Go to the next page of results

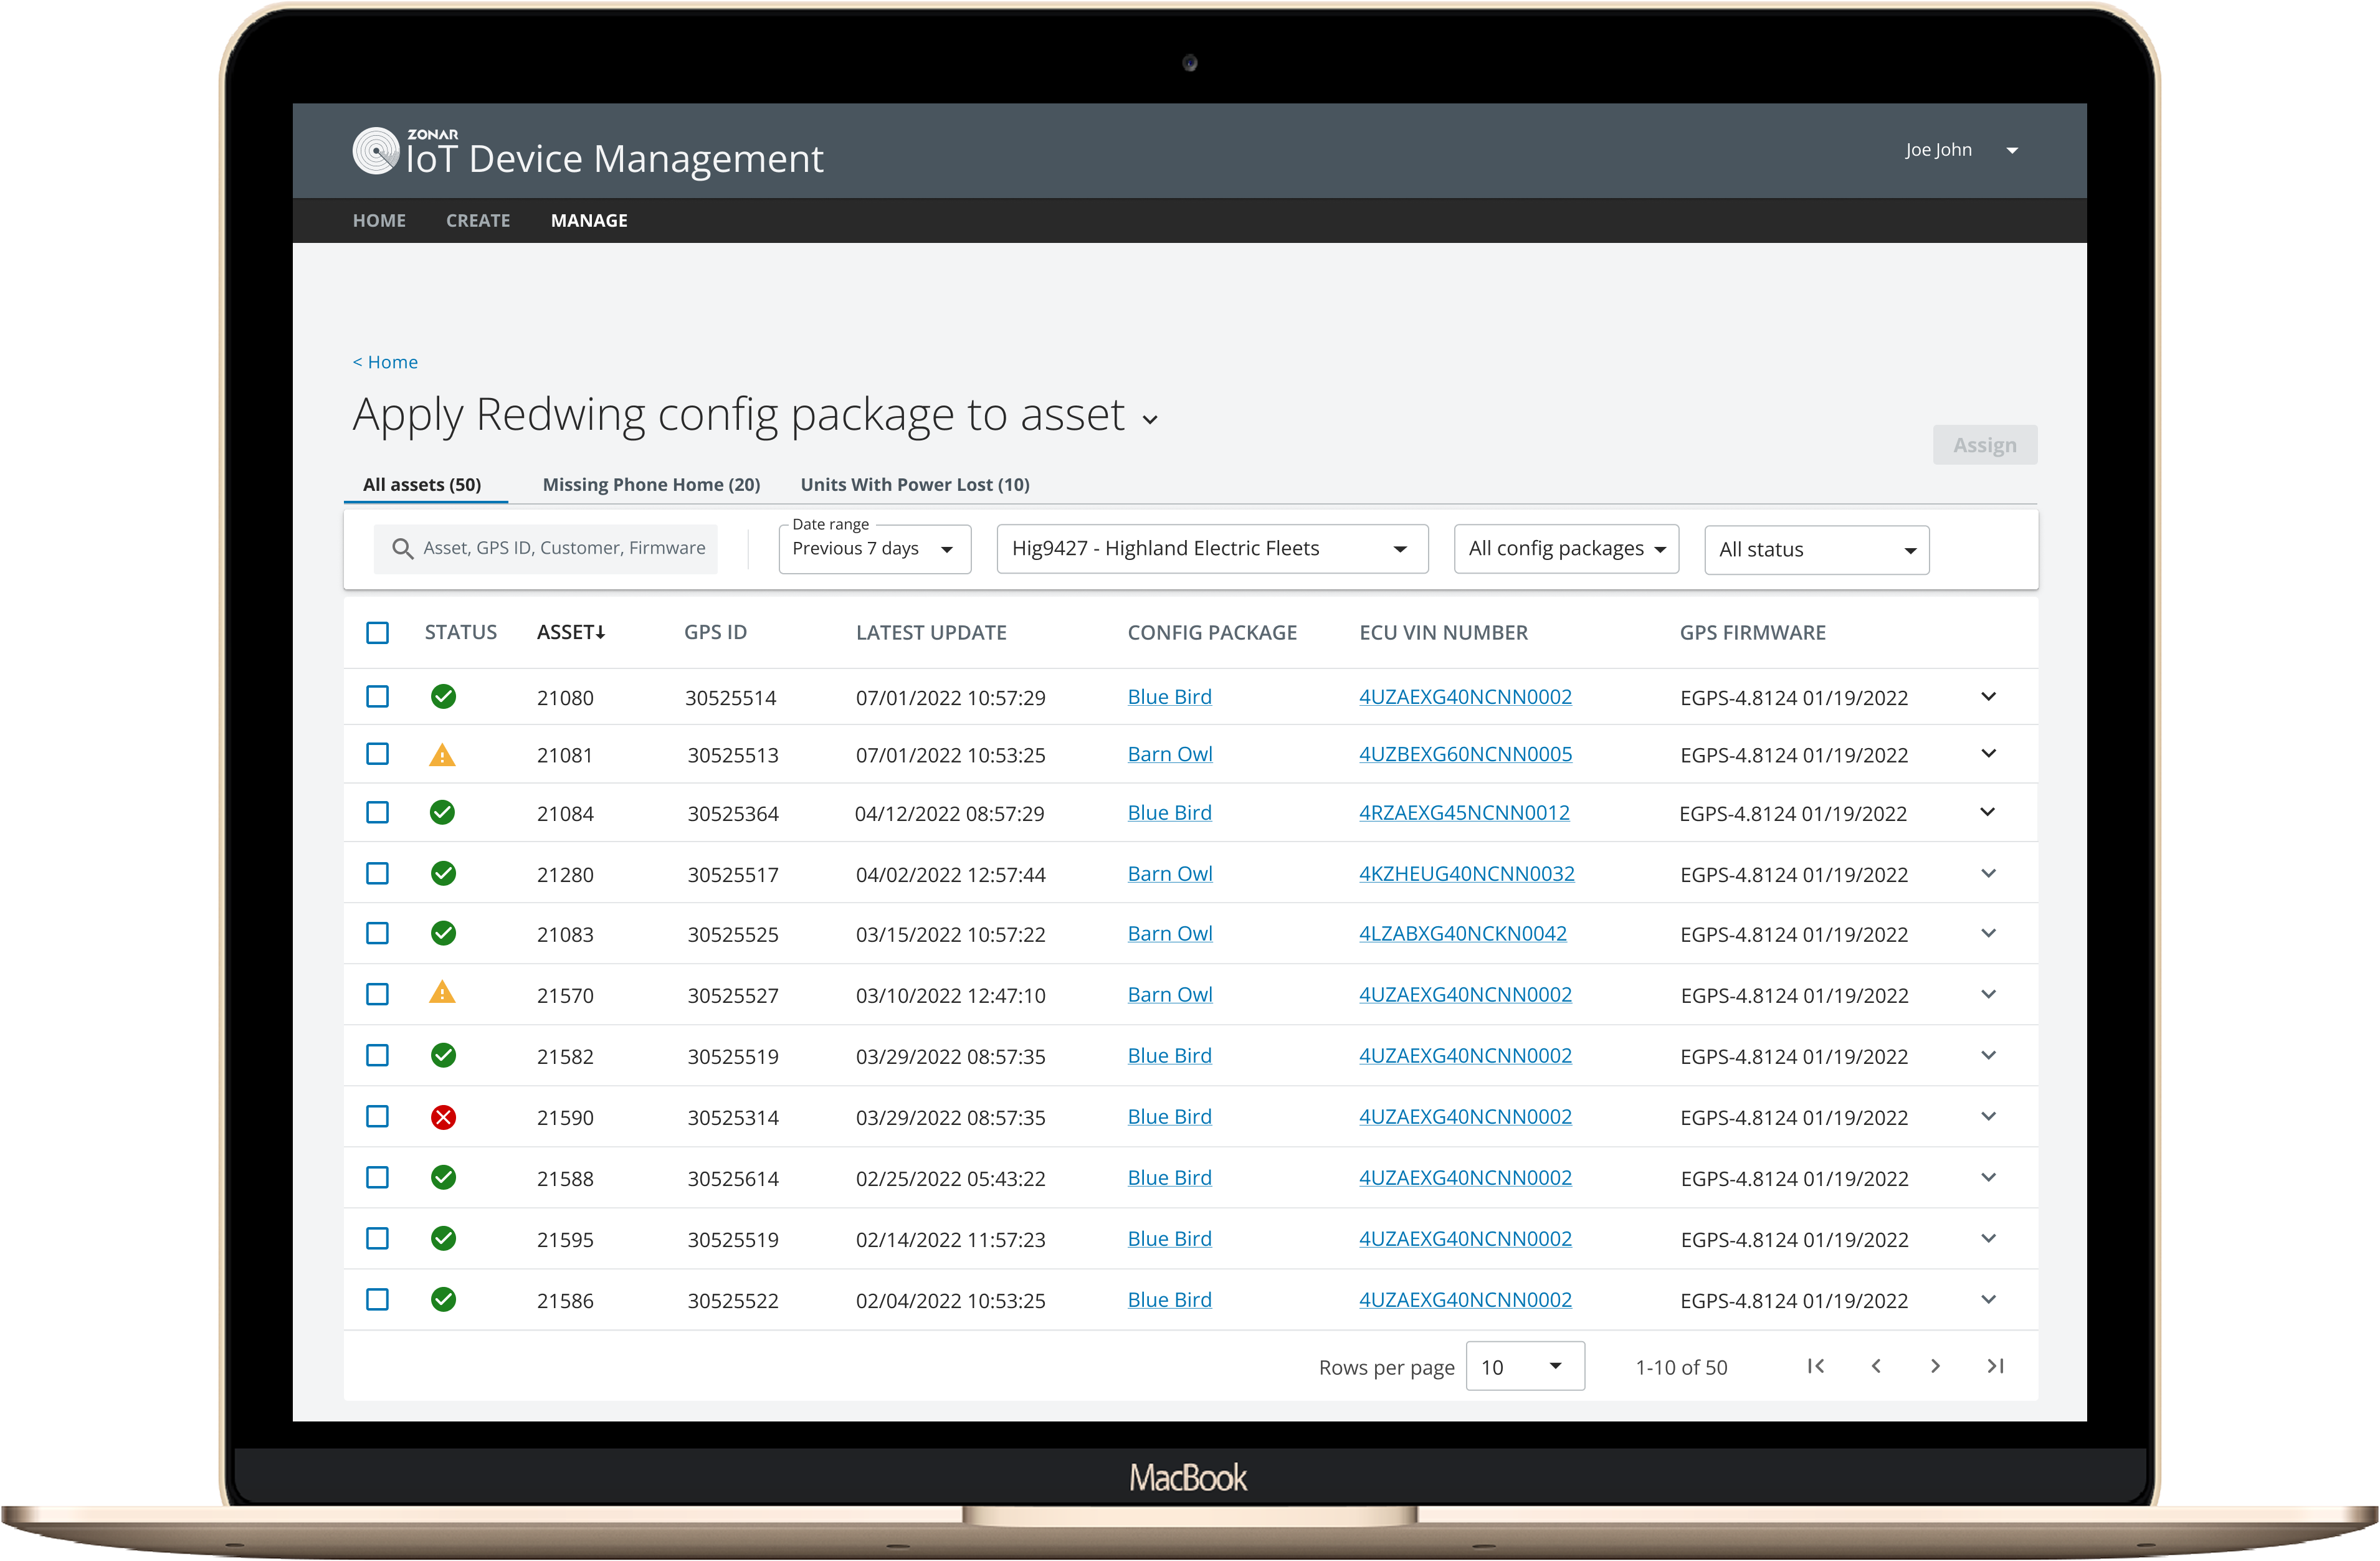tap(1935, 1367)
